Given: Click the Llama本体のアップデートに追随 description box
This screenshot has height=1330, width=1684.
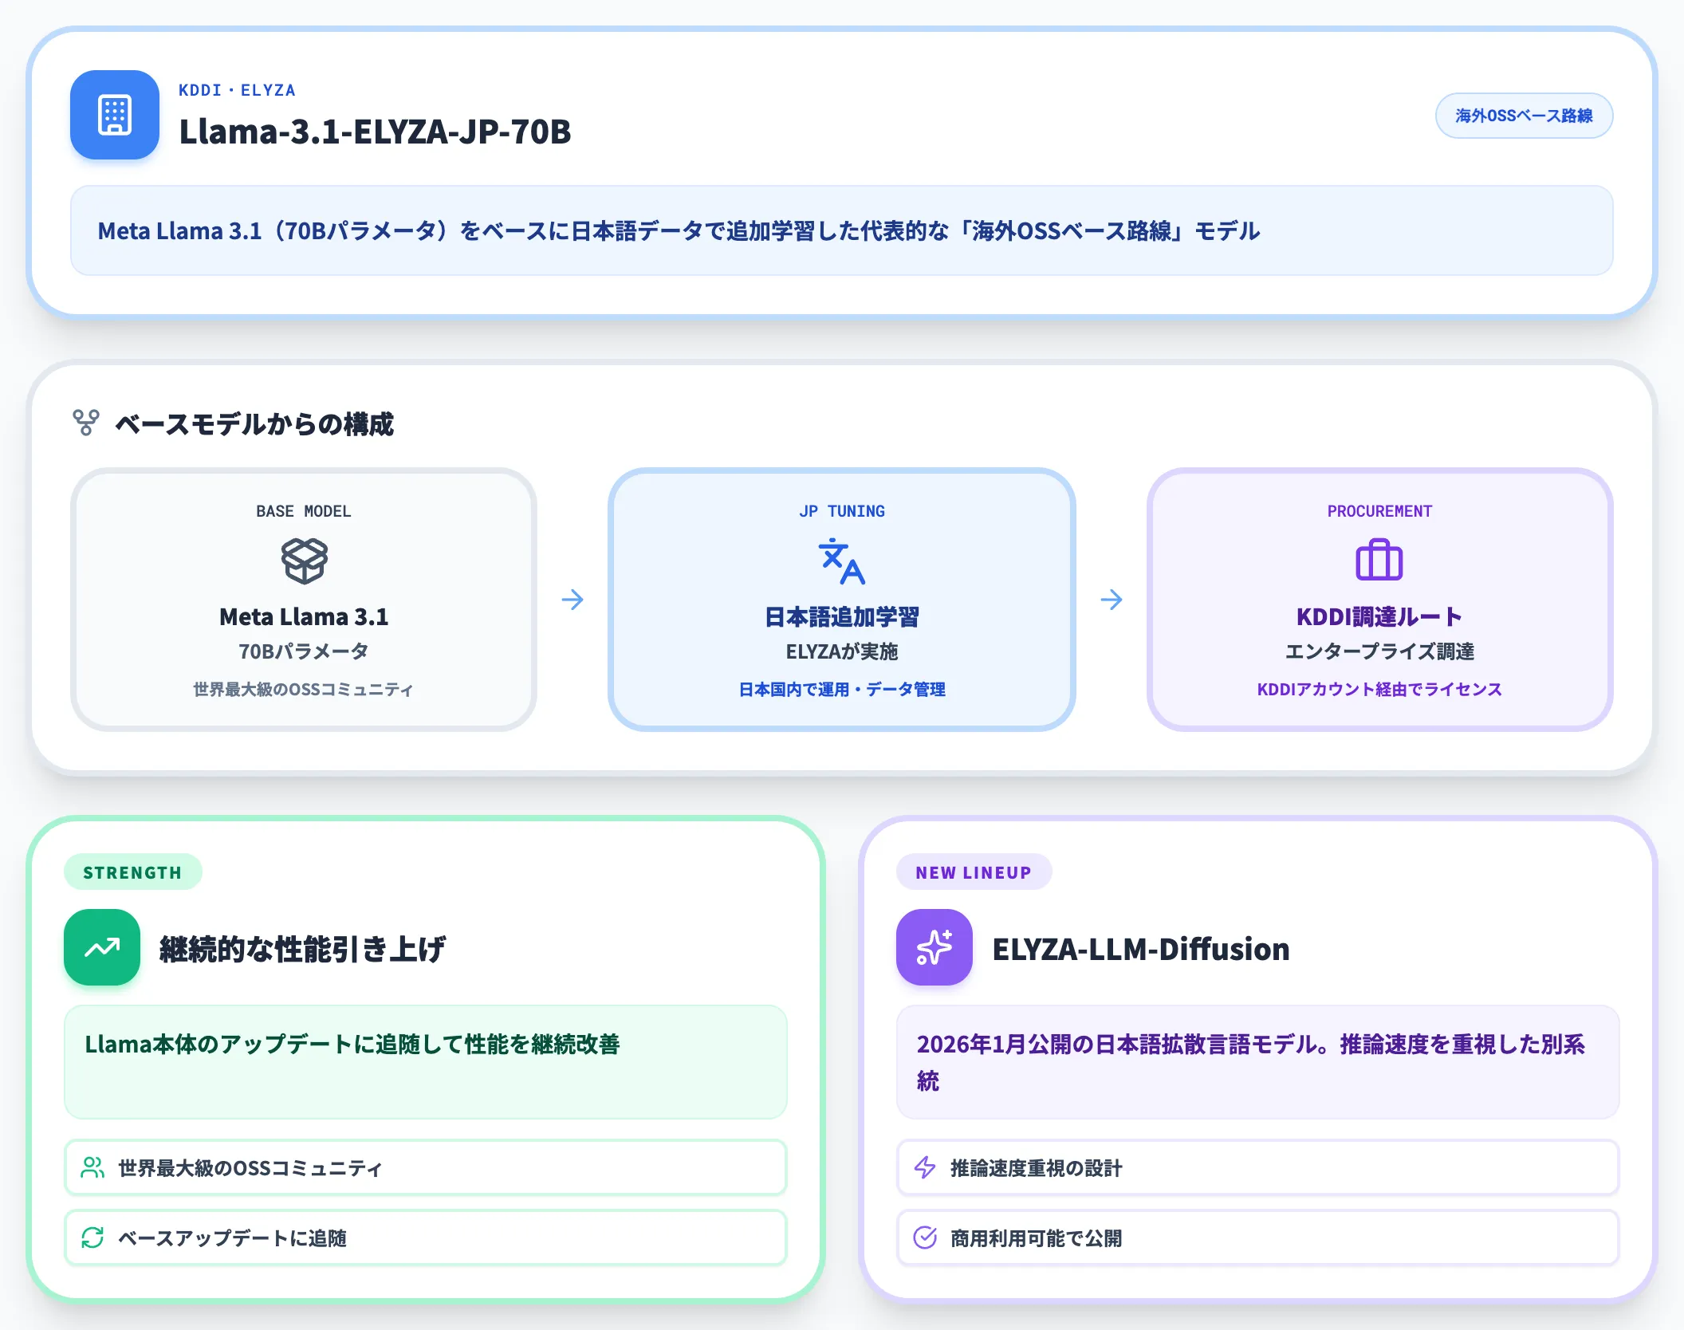Looking at the screenshot, I should click(426, 1062).
